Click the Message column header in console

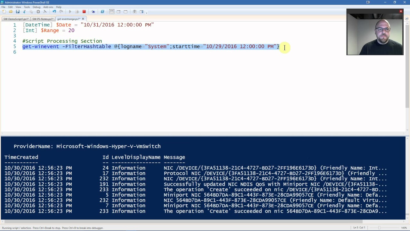174,157
